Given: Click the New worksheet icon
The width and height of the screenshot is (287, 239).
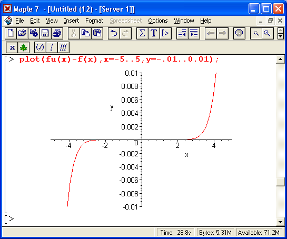Looking at the screenshot, I should [x=11, y=33].
